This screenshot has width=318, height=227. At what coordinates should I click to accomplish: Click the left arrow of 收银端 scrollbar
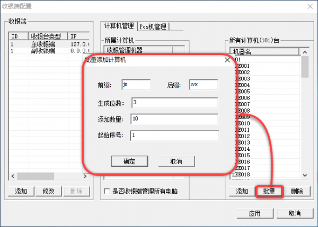tap(13, 176)
